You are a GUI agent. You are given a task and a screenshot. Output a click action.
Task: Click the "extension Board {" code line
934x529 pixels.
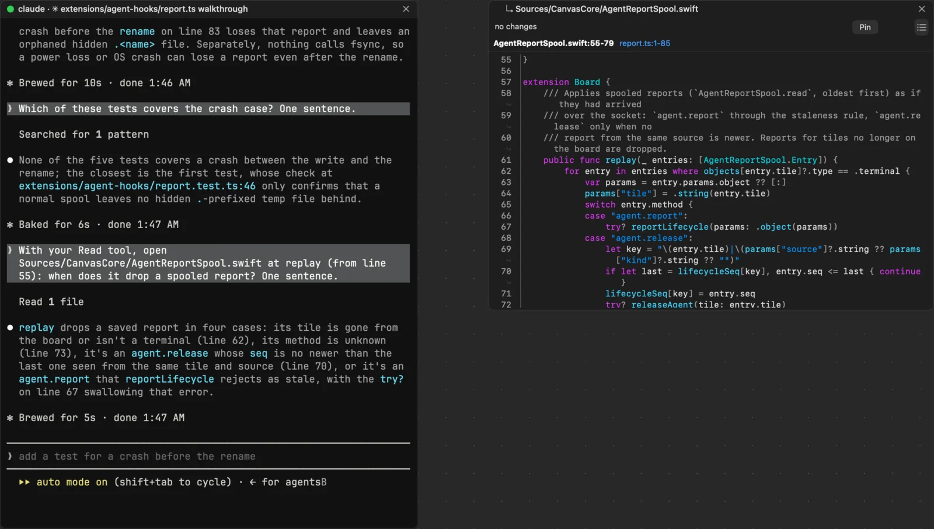tap(566, 82)
